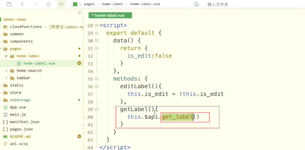Fold the script tag at line 28
This screenshot has height=150, width=305.
tap(97, 26)
